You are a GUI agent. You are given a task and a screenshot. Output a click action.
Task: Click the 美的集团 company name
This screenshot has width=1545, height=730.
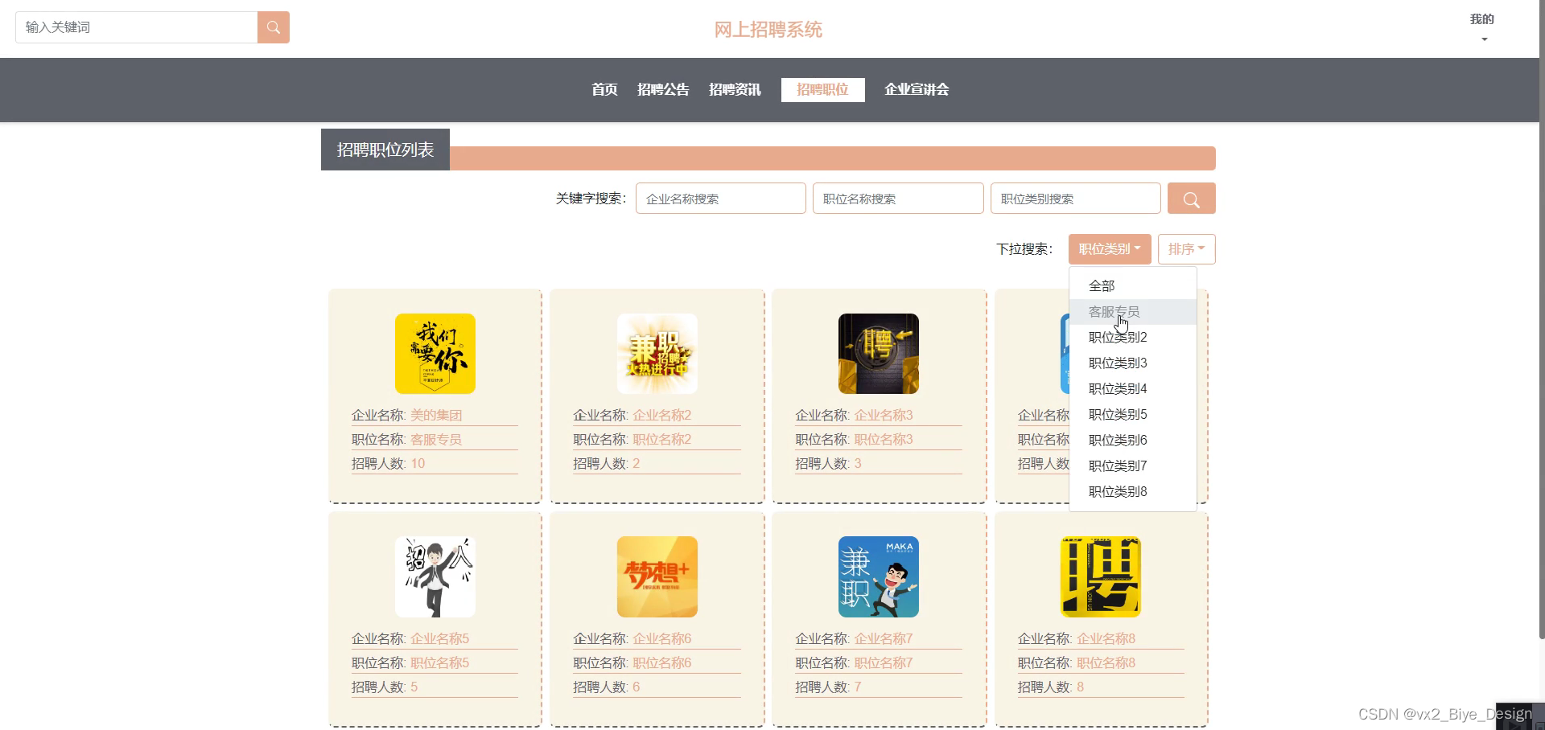pos(436,416)
